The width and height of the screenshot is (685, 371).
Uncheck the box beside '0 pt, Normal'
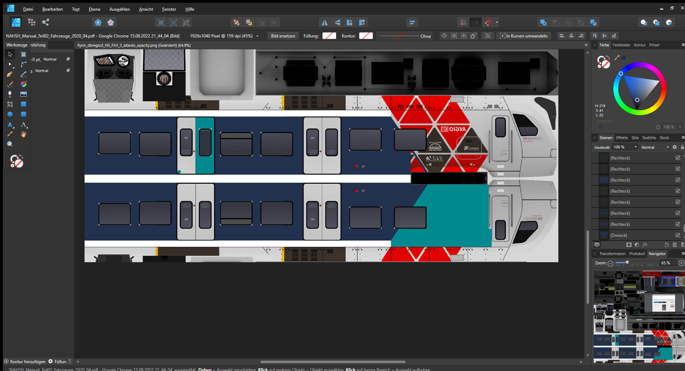pyautogui.click(x=68, y=59)
